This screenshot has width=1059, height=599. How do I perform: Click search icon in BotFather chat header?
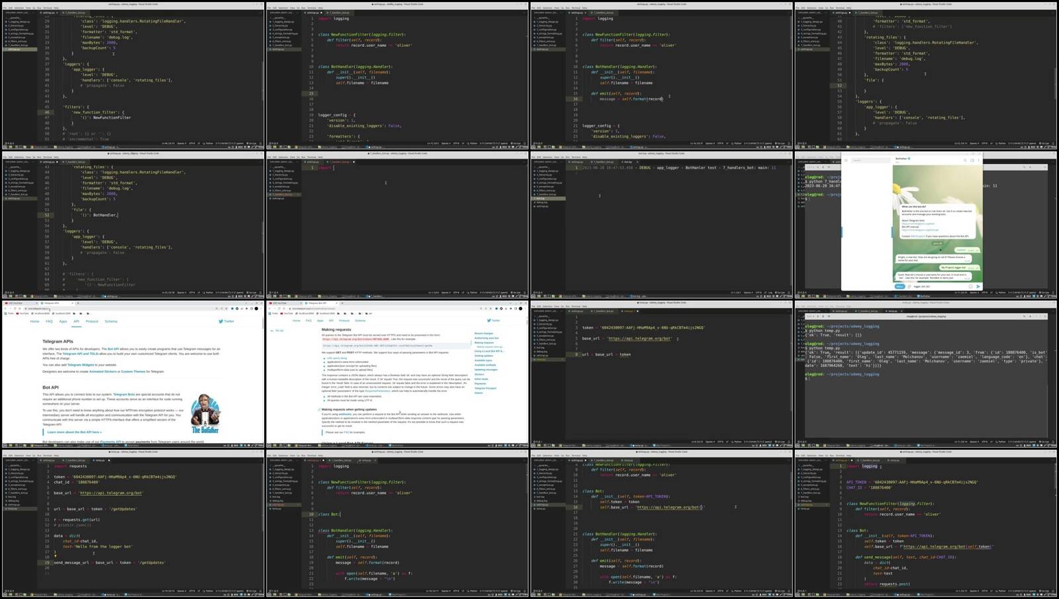pyautogui.click(x=965, y=160)
